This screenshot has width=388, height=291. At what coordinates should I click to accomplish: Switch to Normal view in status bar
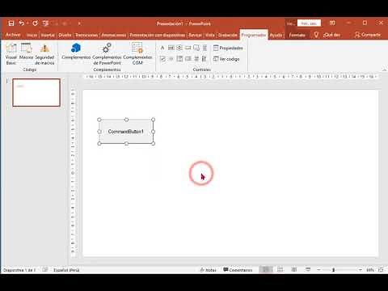[266, 269]
